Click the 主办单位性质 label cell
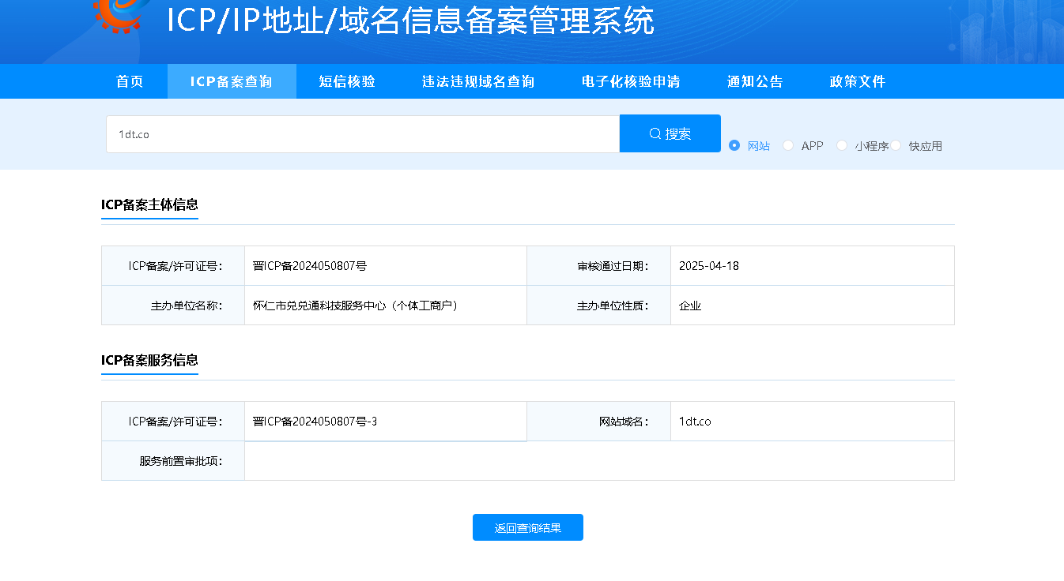Viewport: 1064px width, 581px height. pyautogui.click(x=598, y=305)
